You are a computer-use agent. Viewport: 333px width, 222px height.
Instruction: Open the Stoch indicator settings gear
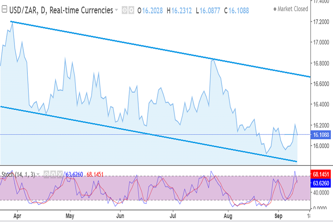[53, 174]
